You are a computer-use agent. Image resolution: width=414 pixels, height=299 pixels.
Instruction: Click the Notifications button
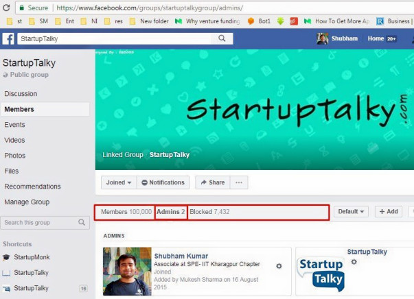[x=163, y=182]
